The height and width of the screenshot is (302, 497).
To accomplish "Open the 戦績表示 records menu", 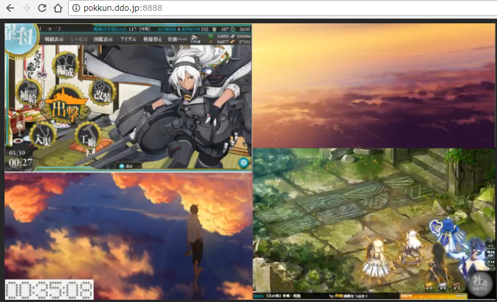I will click(x=54, y=39).
